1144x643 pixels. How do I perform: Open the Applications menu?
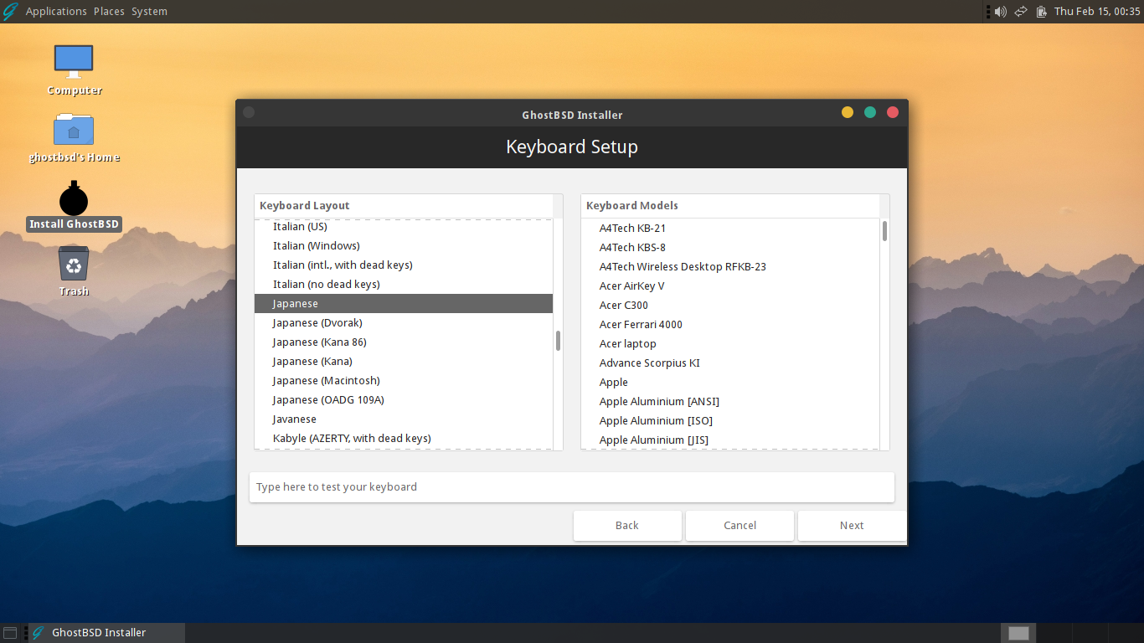point(56,11)
